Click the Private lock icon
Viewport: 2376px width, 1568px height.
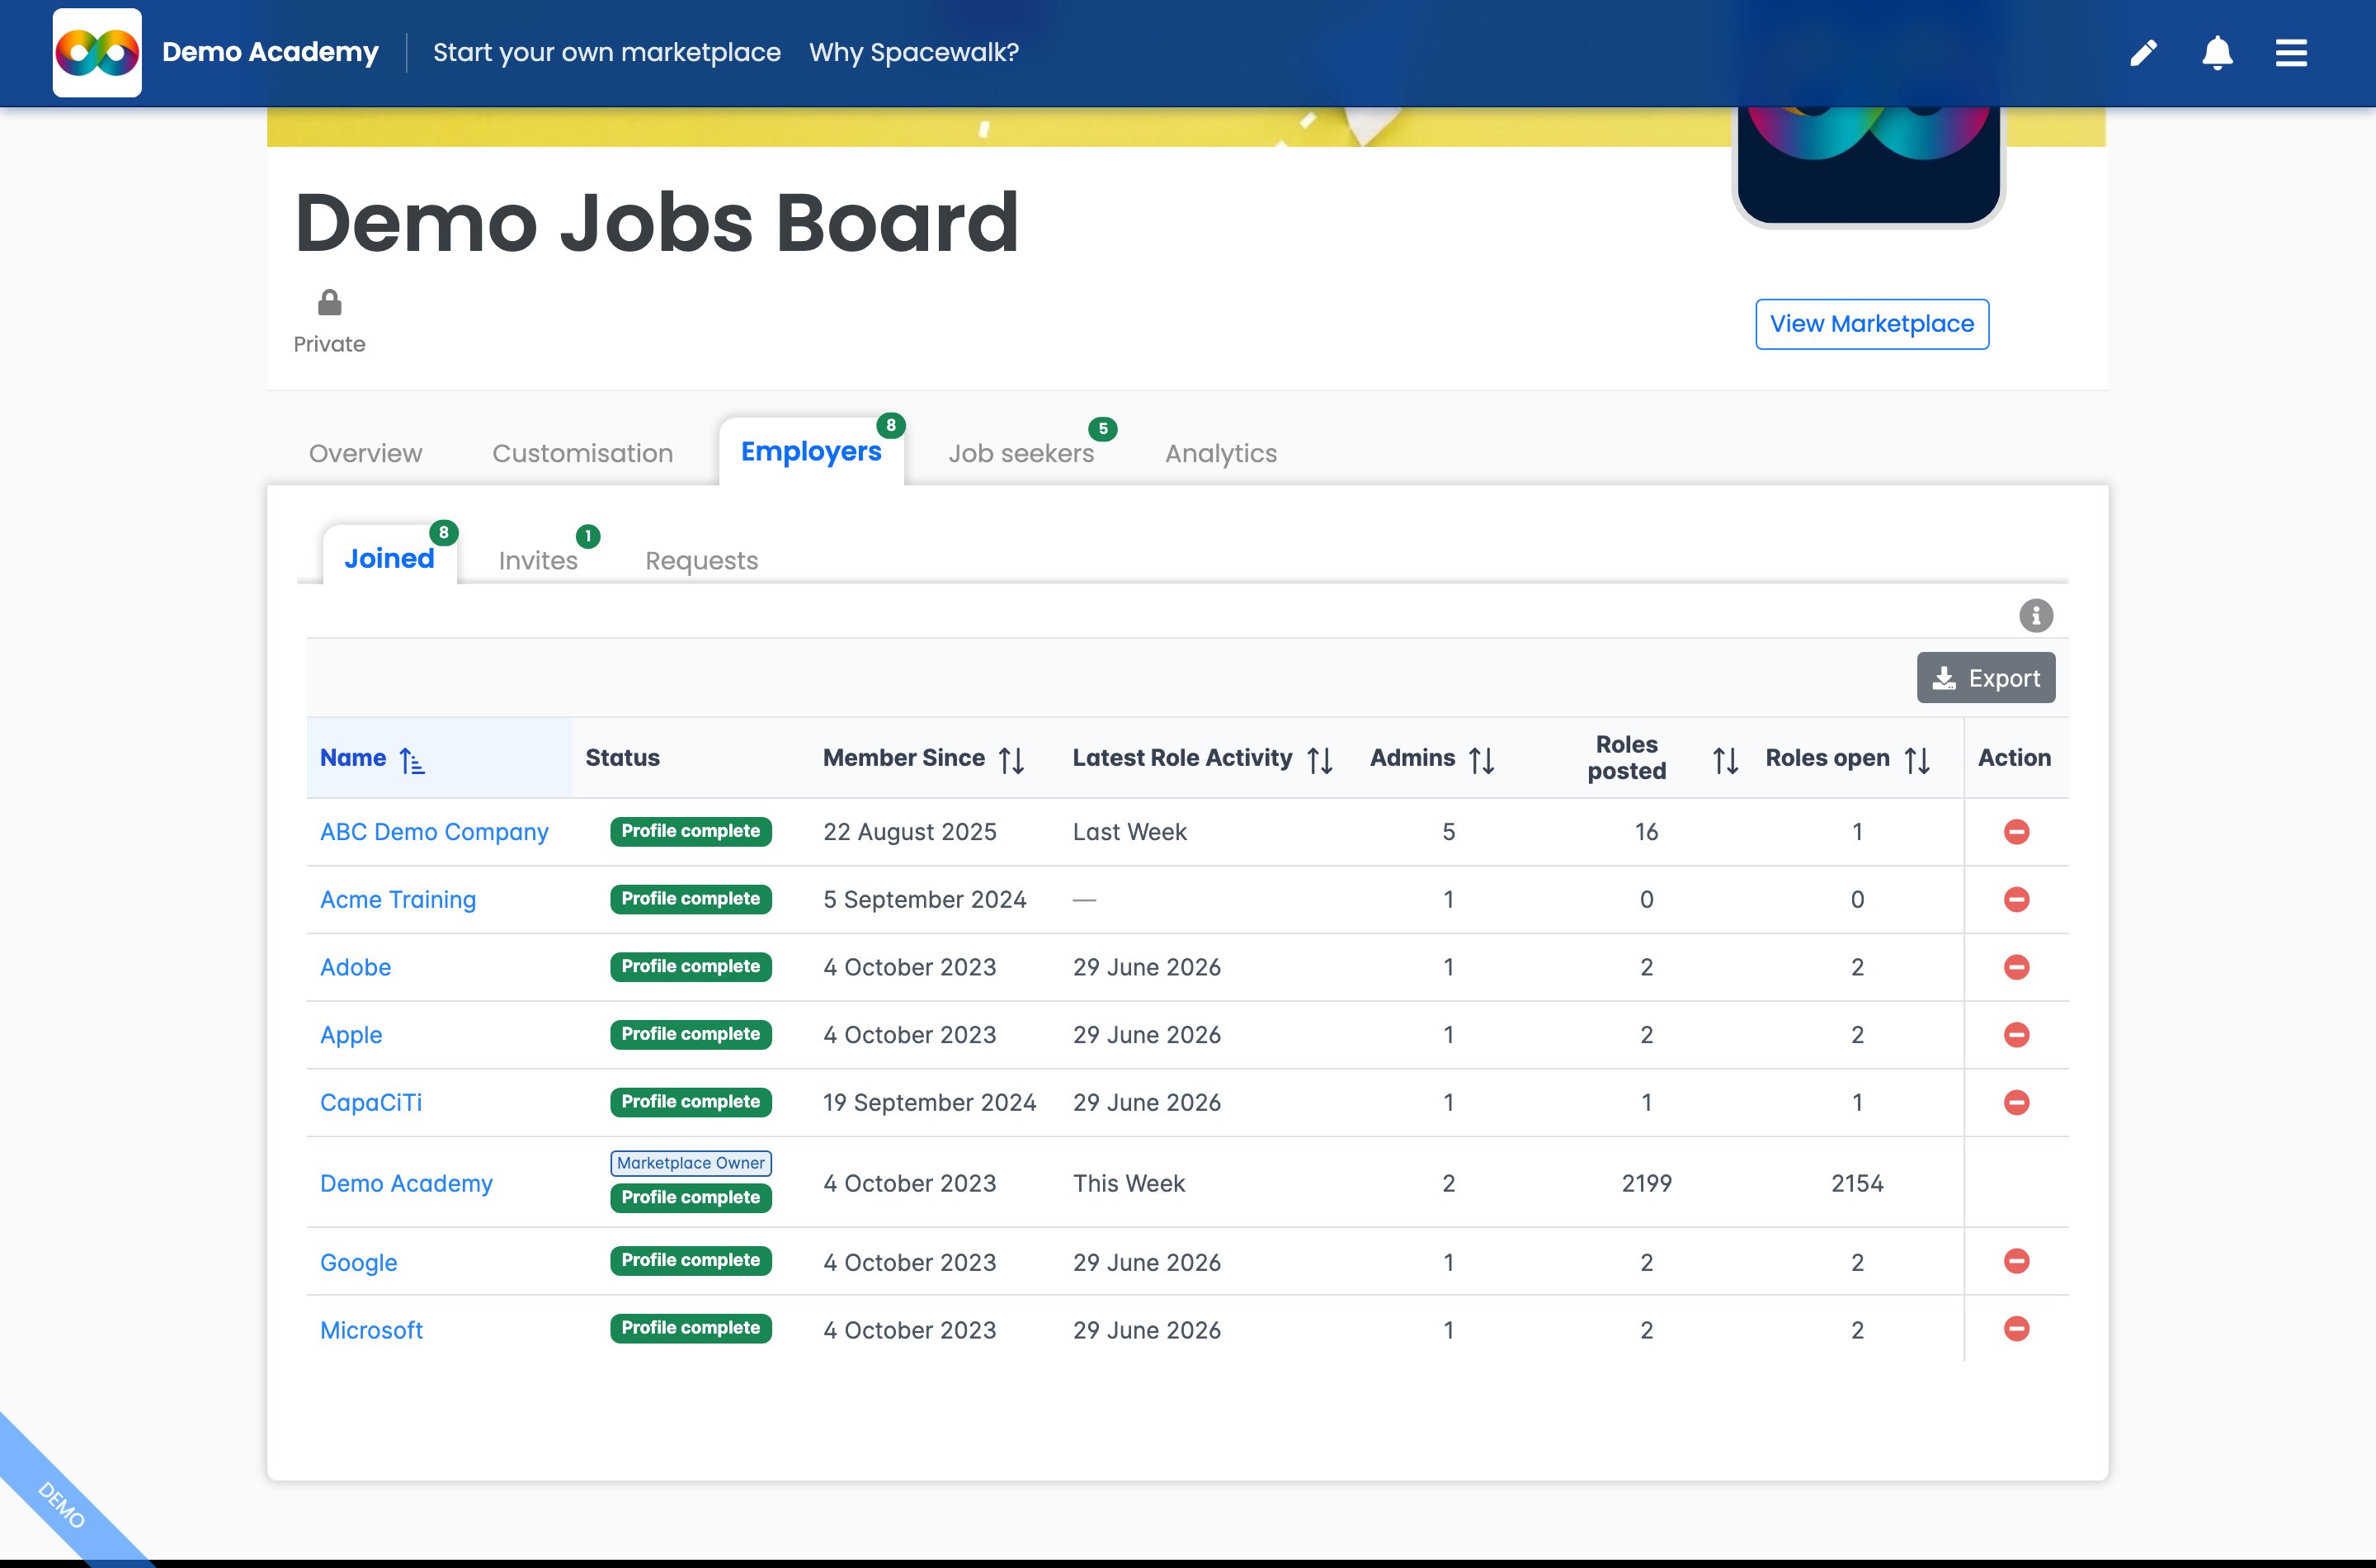pos(329,302)
